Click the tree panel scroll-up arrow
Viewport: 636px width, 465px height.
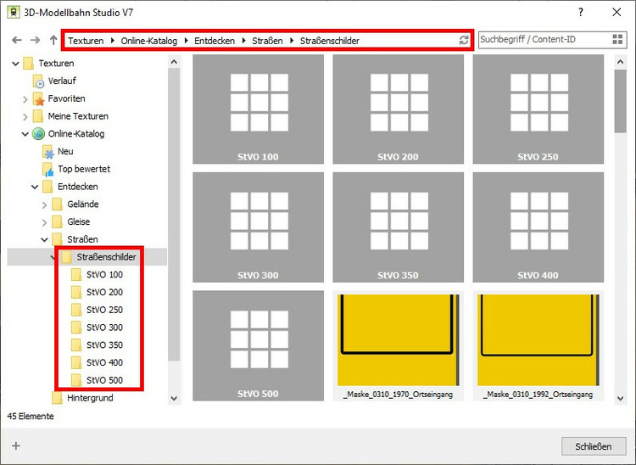tap(174, 62)
